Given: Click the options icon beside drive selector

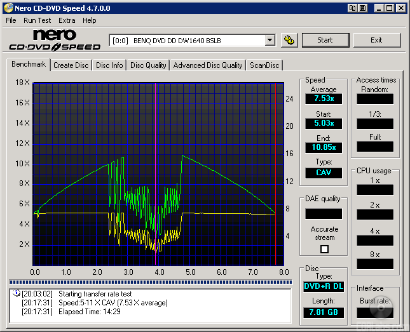Looking at the screenshot, I should tap(289, 40).
